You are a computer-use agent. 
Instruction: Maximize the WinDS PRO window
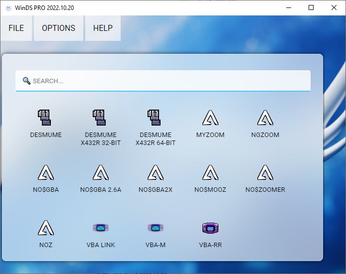coord(311,7)
